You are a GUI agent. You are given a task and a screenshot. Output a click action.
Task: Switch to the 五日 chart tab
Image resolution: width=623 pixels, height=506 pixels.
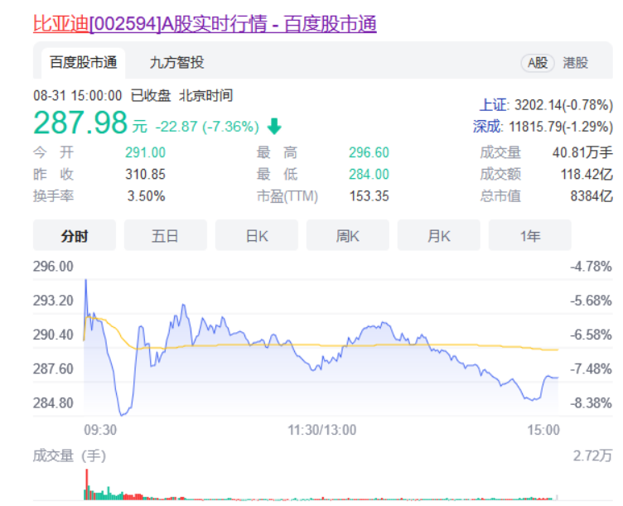(x=166, y=235)
